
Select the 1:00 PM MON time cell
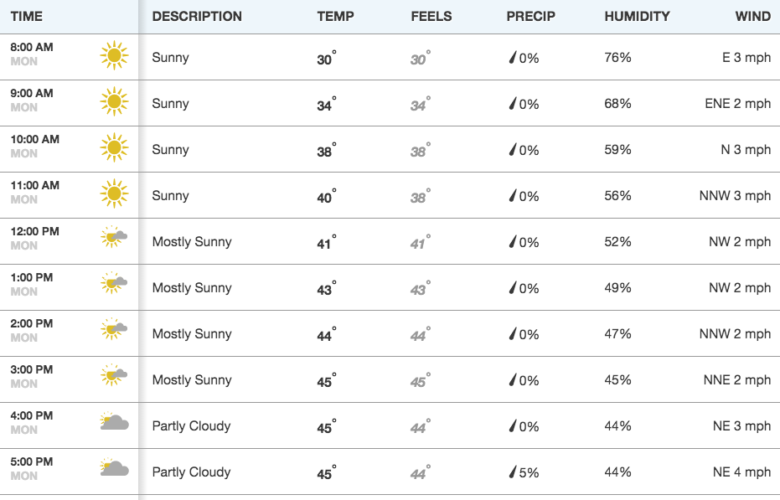[32, 285]
